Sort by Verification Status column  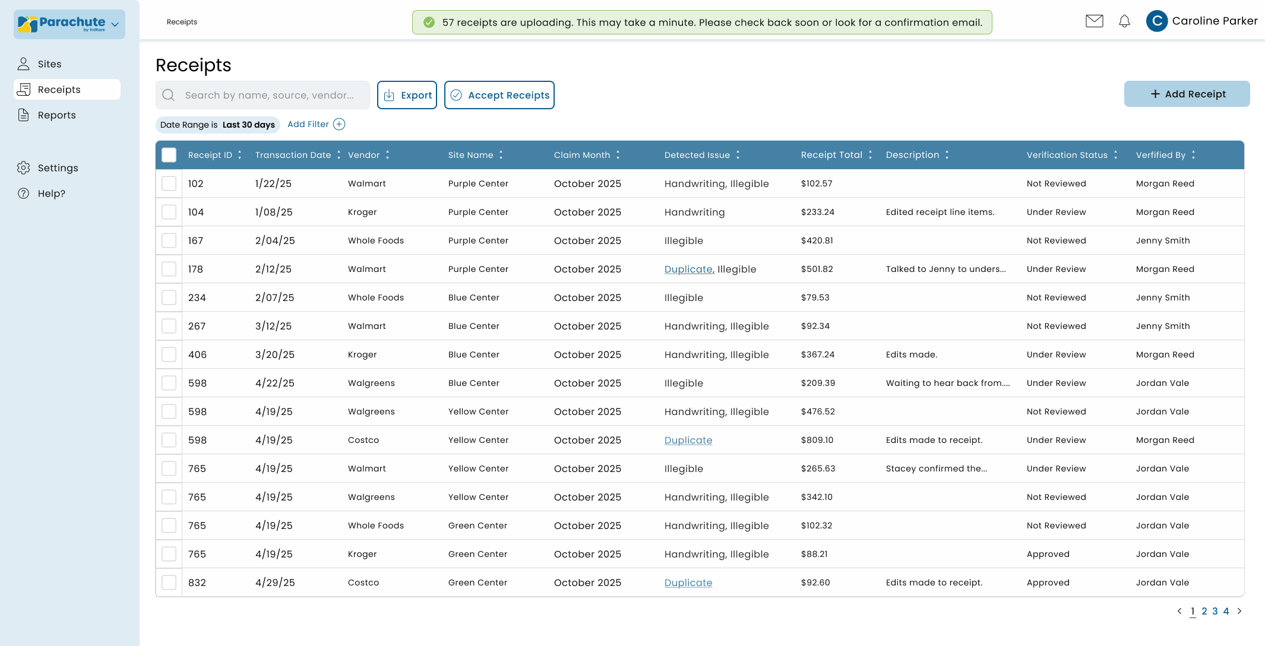1115,155
